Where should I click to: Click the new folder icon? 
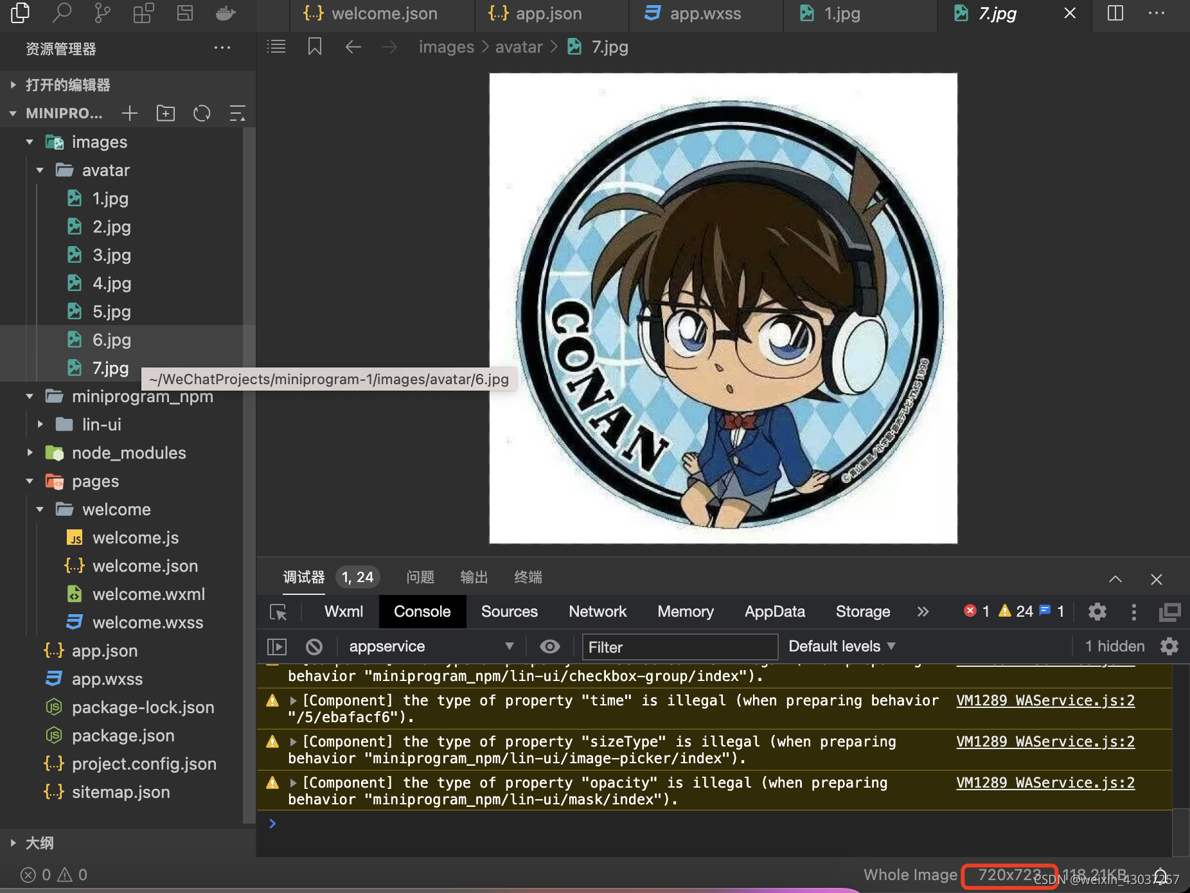point(166,114)
